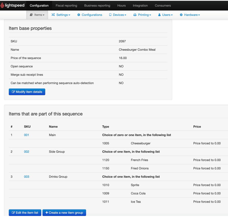Open the Business reporting tab
Viewport: 228px width, 218px height.
[97, 6]
